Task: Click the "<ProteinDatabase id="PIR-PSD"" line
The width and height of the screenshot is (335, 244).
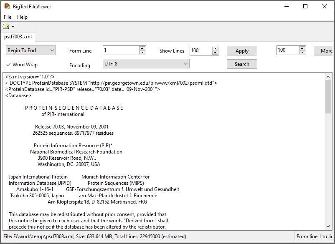Action: pyautogui.click(x=82, y=89)
